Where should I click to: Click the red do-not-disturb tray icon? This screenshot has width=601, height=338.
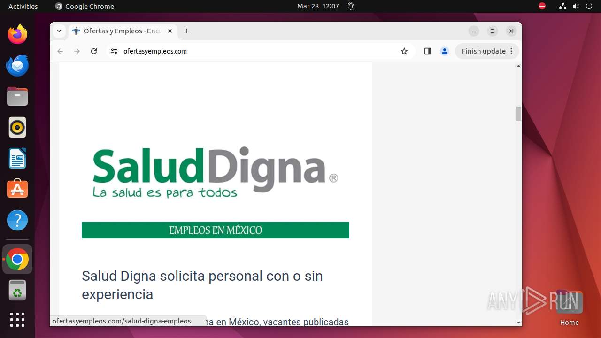click(542, 6)
